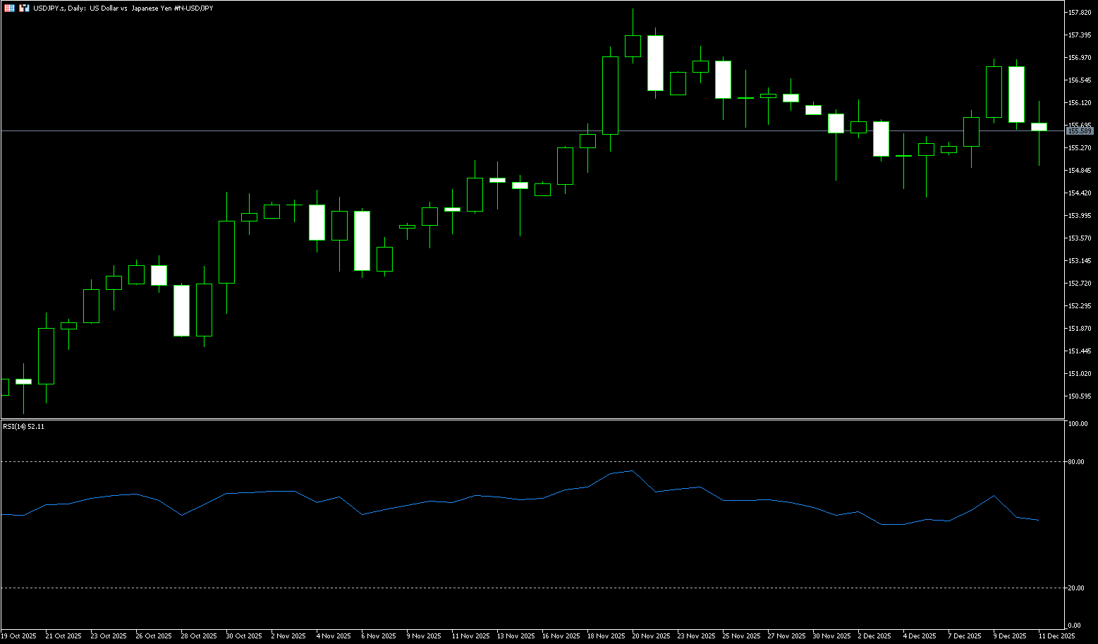This screenshot has width=1098, height=644.
Task: Select the RSI peak near 20 Nov
Action: tap(633, 470)
